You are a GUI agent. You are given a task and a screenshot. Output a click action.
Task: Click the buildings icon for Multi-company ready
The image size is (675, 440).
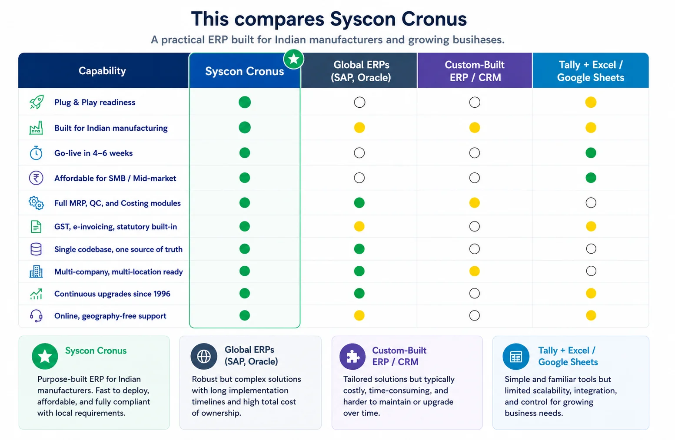pyautogui.click(x=36, y=271)
